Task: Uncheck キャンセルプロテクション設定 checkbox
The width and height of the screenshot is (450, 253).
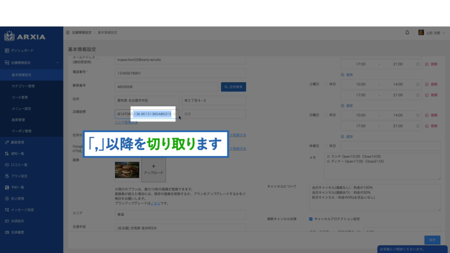Action: pyautogui.click(x=311, y=219)
